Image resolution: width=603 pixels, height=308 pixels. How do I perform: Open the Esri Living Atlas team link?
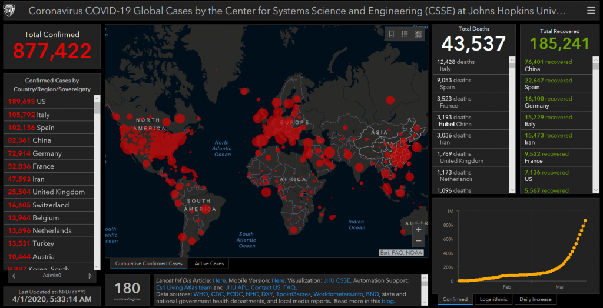pos(184,287)
